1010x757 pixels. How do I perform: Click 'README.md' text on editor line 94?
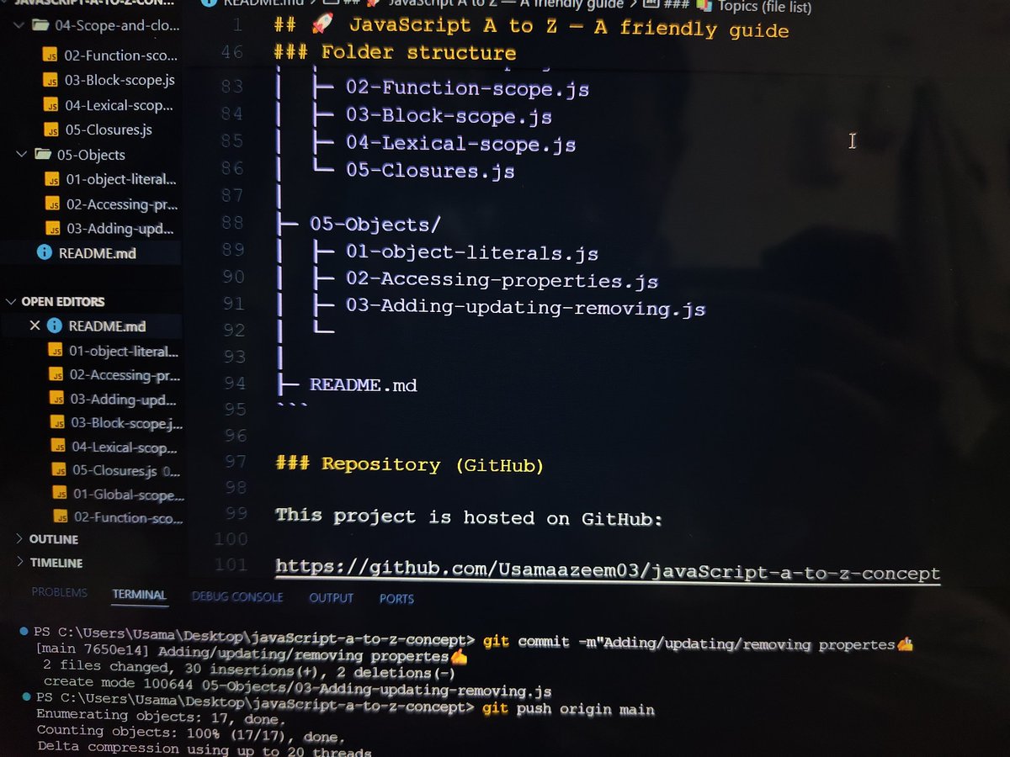pyautogui.click(x=364, y=385)
